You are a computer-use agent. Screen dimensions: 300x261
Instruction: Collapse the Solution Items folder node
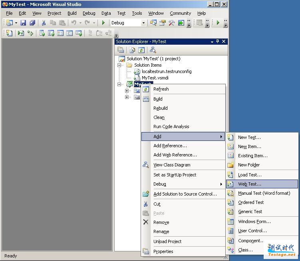pos(119,65)
